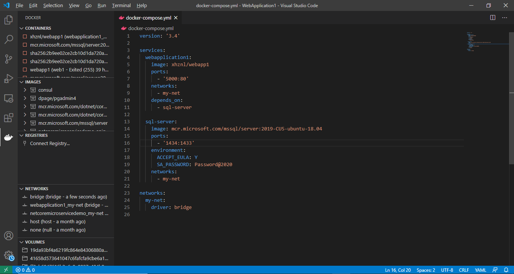Viewport: 514px width, 274px height.
Task: Open the Help menu
Action: coord(142,6)
